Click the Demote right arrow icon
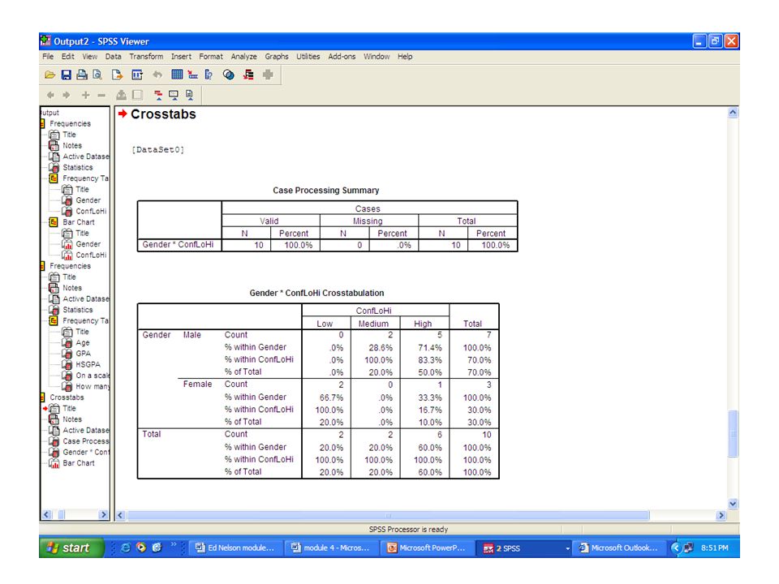 [x=66, y=95]
